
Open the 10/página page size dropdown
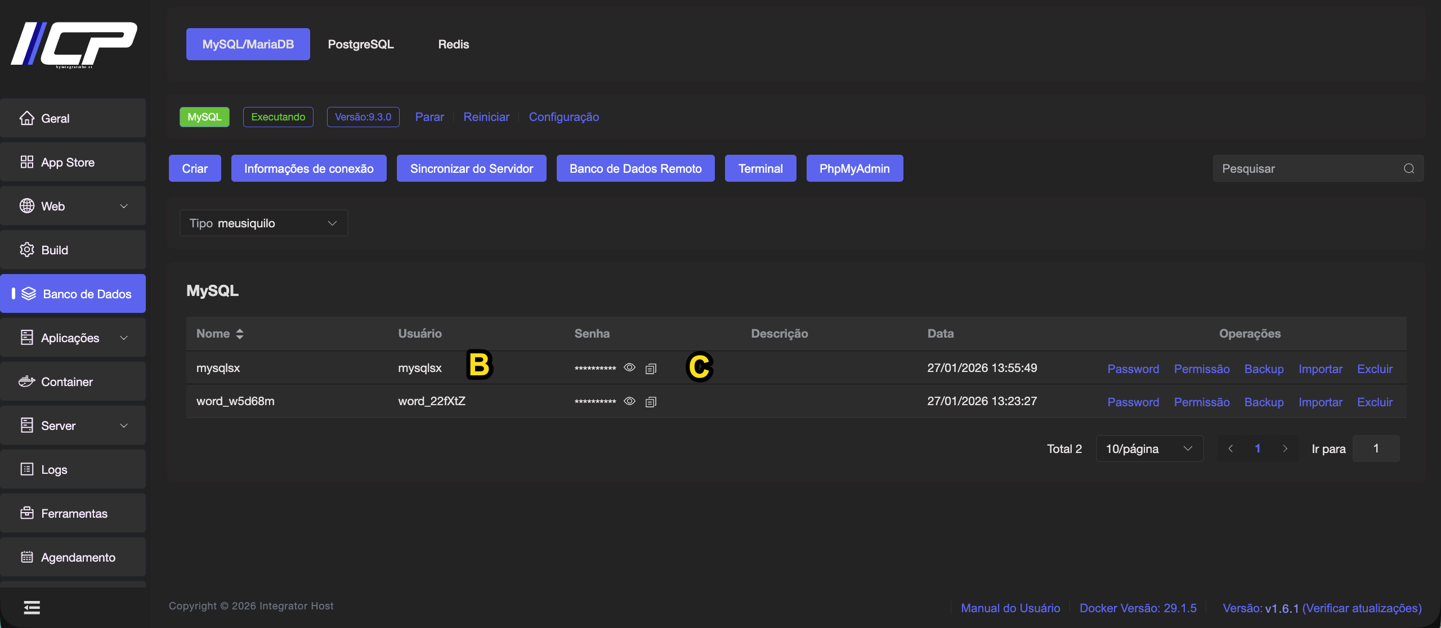coord(1149,448)
